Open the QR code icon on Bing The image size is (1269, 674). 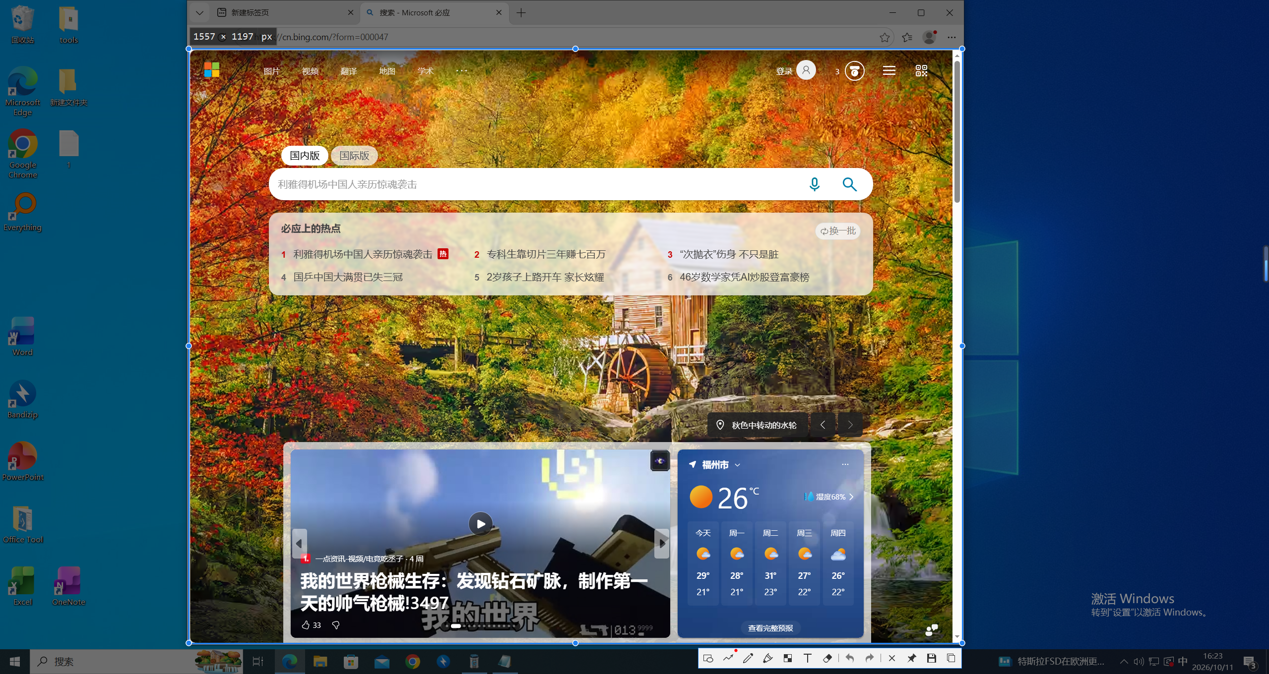tap(921, 71)
